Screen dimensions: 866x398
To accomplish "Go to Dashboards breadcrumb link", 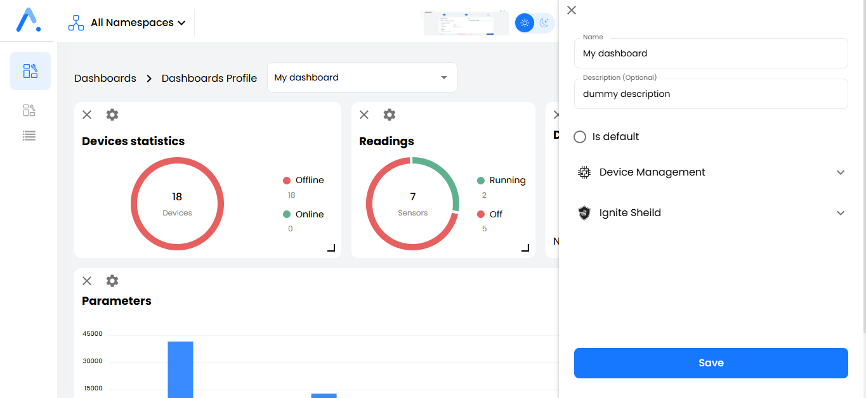I will point(105,77).
